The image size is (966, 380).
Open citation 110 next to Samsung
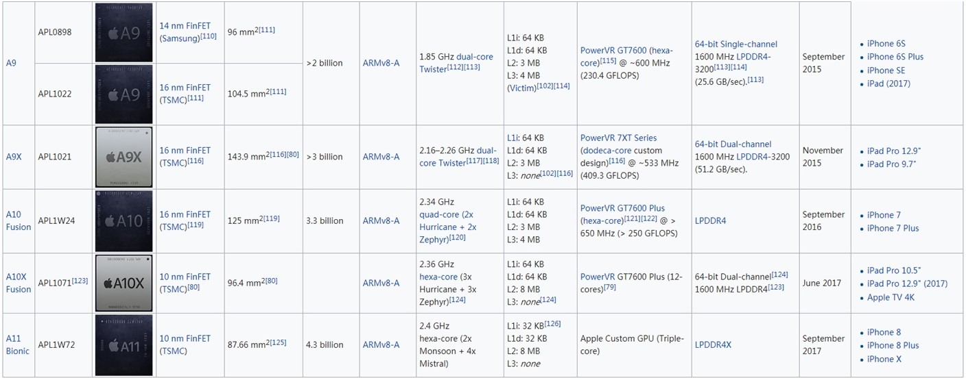point(209,36)
